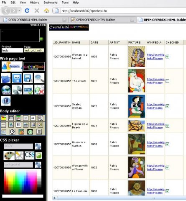
Task: Toggle the Seated Woman checkbox
Action: click(168, 106)
